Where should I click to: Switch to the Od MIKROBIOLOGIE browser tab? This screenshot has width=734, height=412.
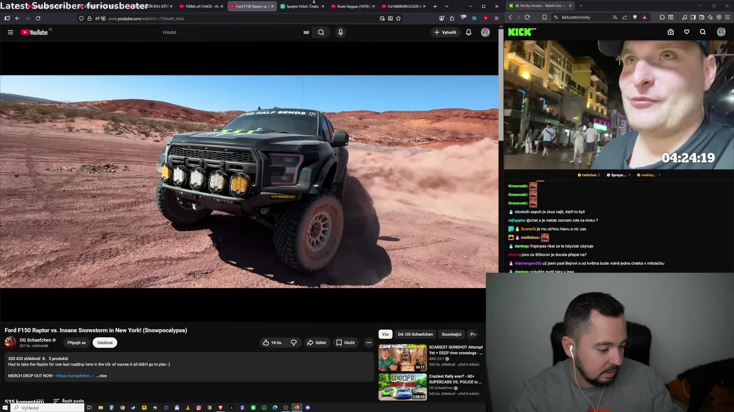(403, 6)
